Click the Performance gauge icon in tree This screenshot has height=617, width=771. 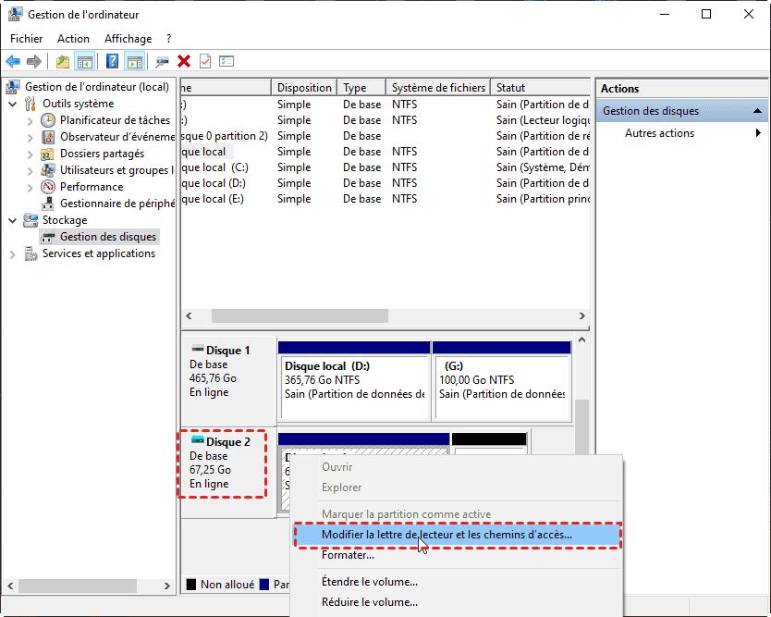[49, 187]
